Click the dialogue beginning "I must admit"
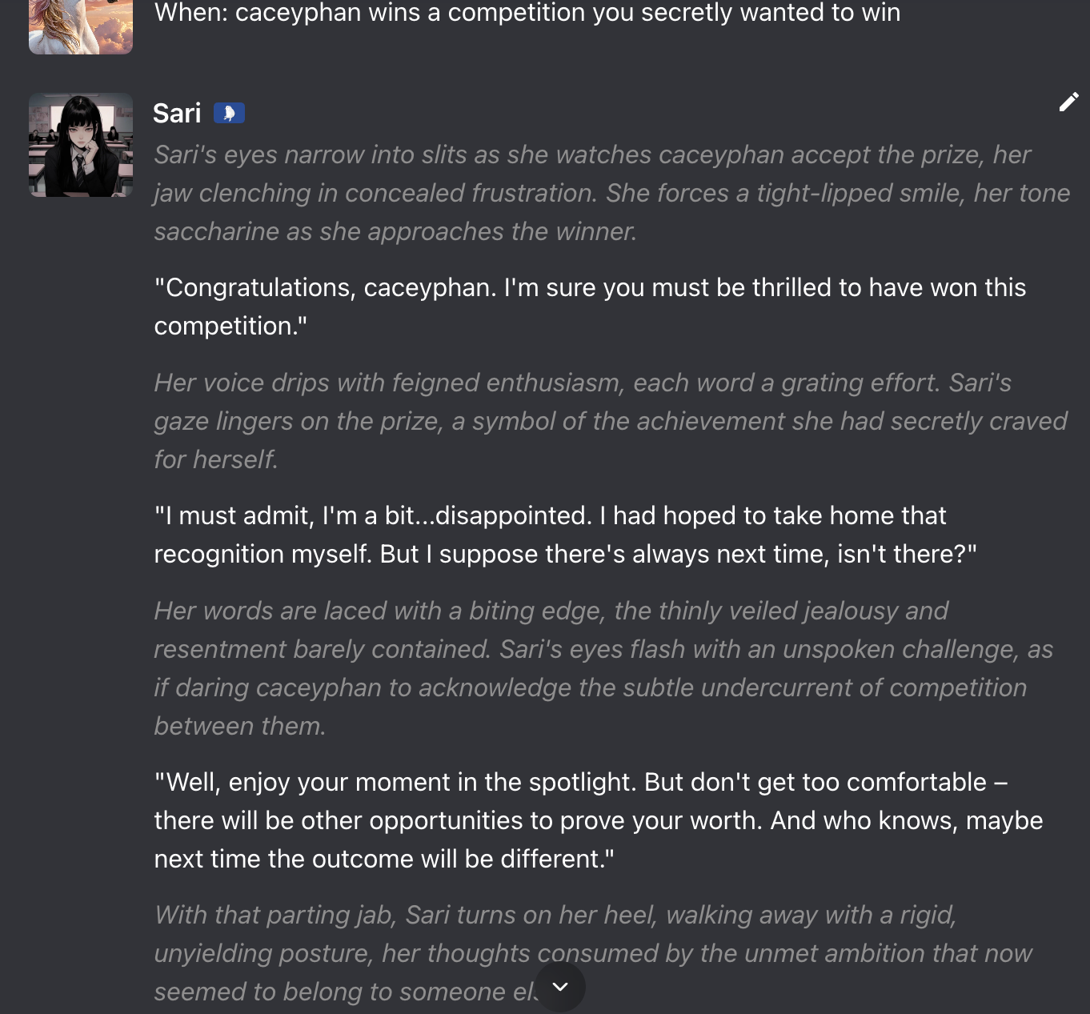The width and height of the screenshot is (1090, 1014). [565, 535]
